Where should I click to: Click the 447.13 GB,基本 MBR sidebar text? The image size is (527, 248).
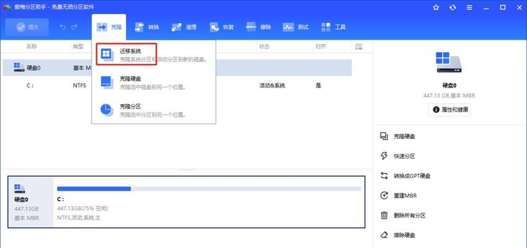tap(449, 95)
